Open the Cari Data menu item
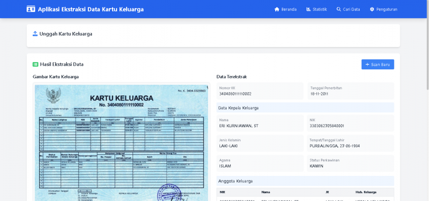The width and height of the screenshot is (429, 201). tap(348, 10)
